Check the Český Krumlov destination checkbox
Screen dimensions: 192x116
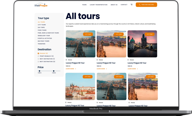tap(39, 56)
